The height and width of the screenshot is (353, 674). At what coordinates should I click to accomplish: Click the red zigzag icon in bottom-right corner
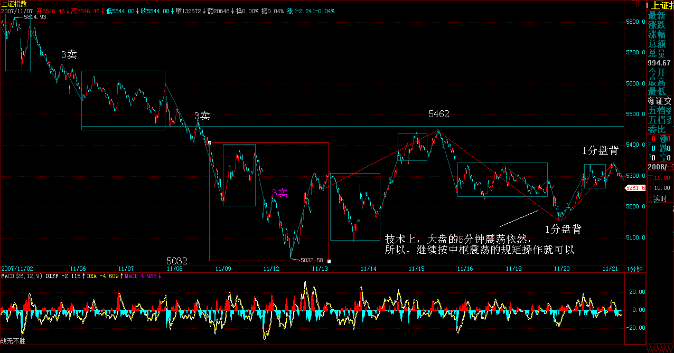click(x=660, y=349)
